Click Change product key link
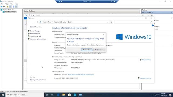The width and height of the screenshot is (173, 97). point(145,78)
